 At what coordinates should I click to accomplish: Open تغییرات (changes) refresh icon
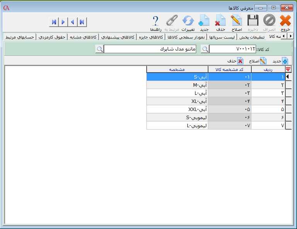point(188,21)
